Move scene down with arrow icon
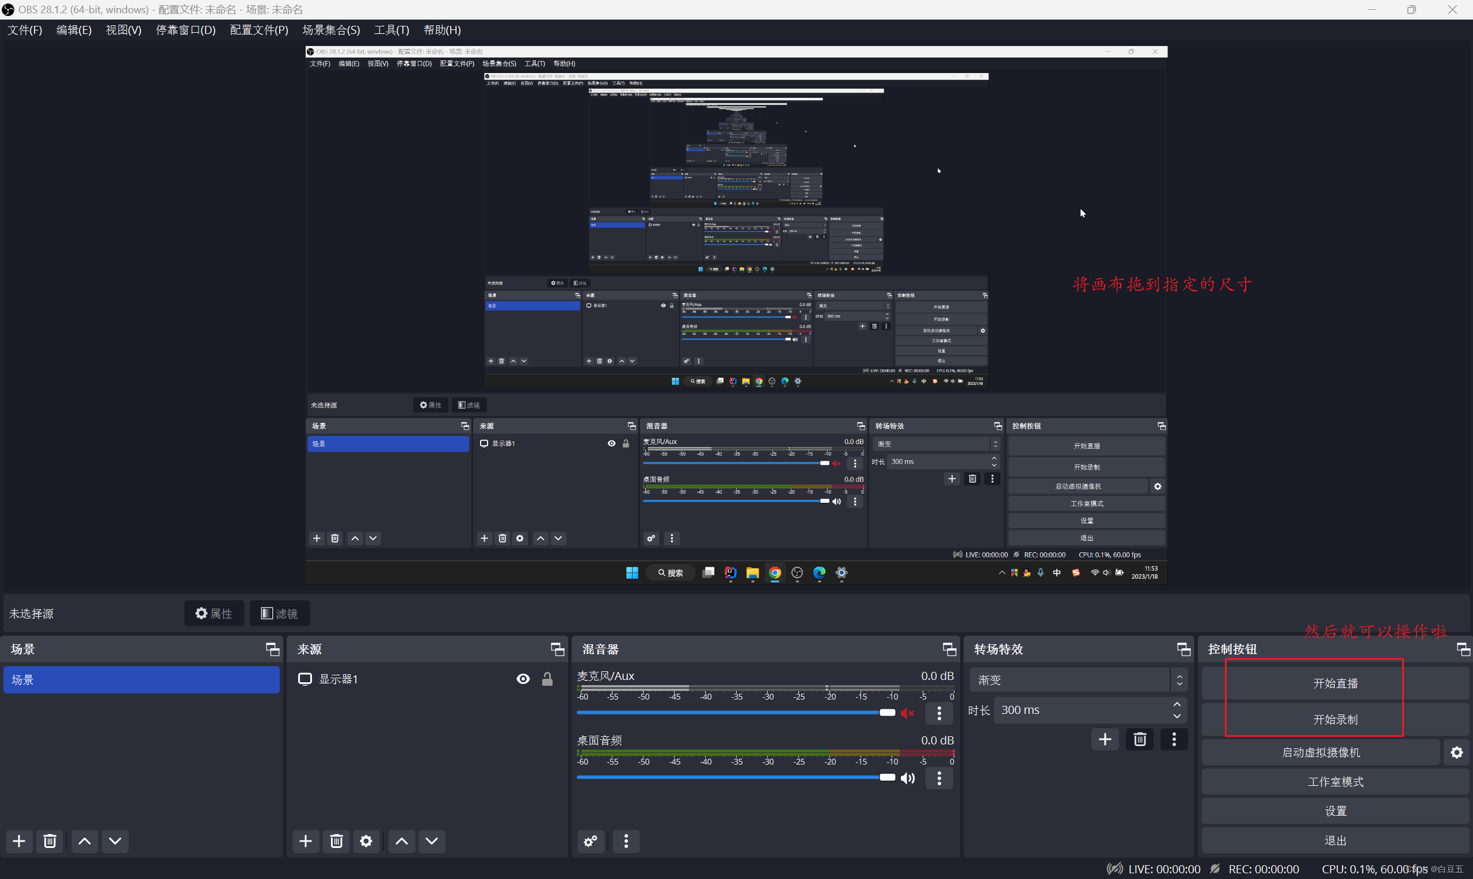Screen dimensions: 1473x879 pyautogui.click(x=115, y=841)
